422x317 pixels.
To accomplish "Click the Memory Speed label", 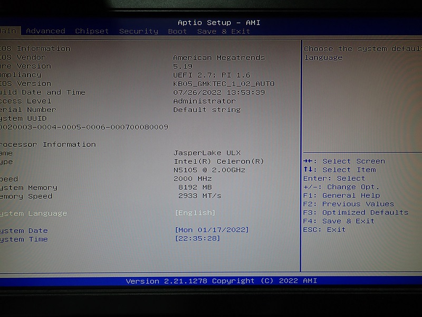I will pos(26,196).
